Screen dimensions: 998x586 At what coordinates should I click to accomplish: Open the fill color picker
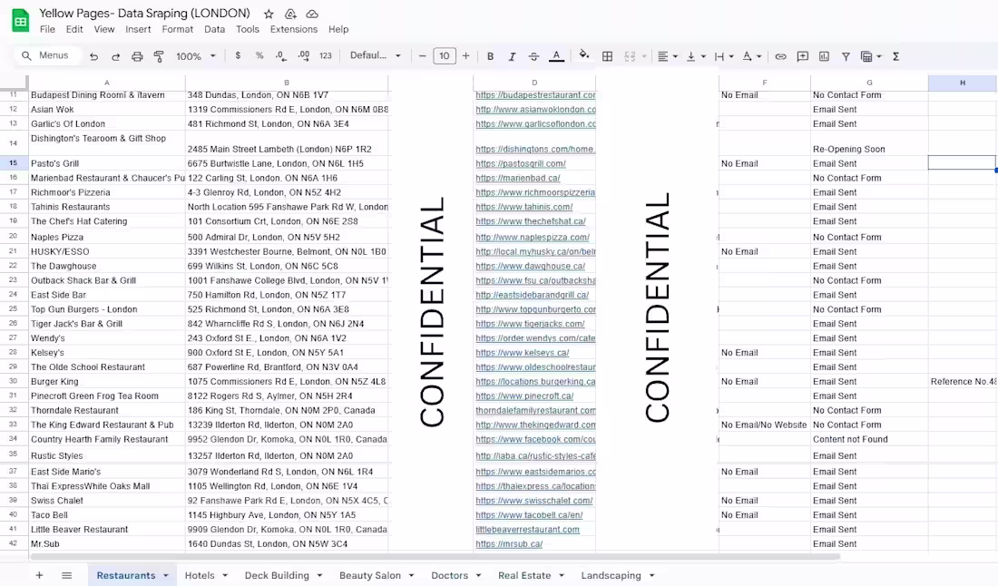click(x=583, y=55)
